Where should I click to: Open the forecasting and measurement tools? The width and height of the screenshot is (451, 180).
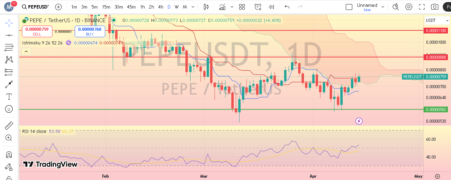pyautogui.click(x=9, y=72)
